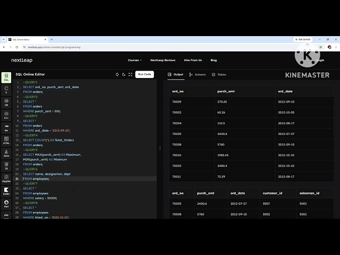
Task: Open the HTML editor in sidebar
Action: [6, 140]
